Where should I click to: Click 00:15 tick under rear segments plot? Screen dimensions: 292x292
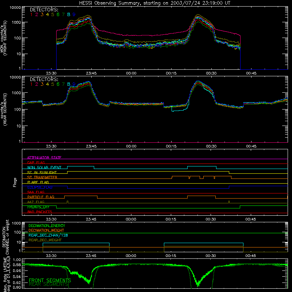tap(171, 146)
